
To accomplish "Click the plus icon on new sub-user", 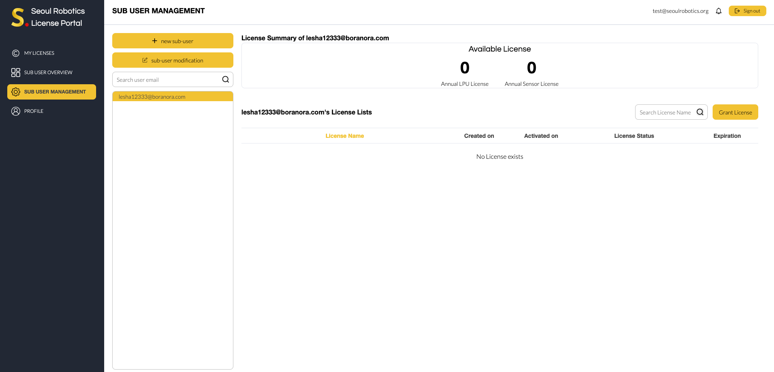I will pos(155,41).
